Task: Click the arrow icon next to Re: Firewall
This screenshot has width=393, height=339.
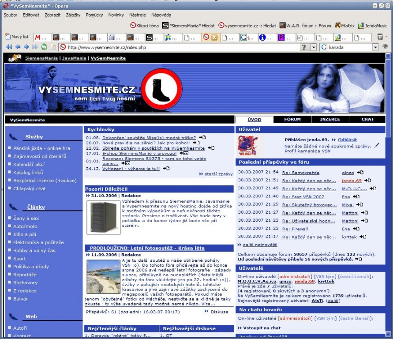Action: coord(356,229)
